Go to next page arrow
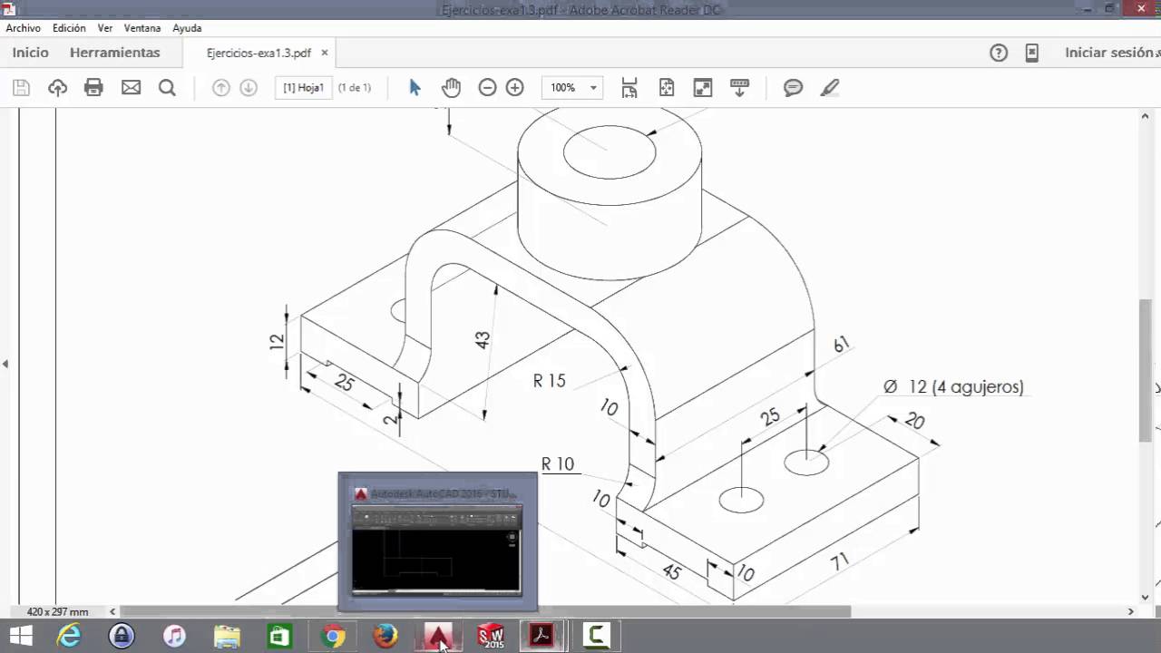 (249, 88)
